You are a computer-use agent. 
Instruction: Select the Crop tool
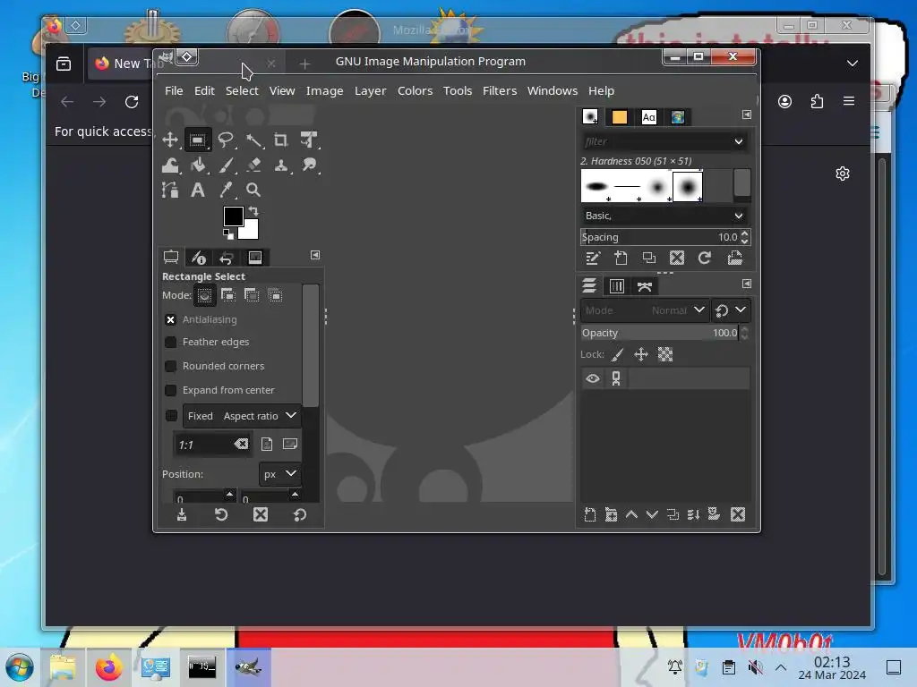tap(281, 140)
